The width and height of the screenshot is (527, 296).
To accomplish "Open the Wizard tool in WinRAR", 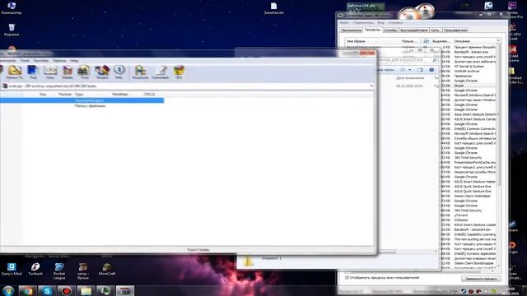I will click(102, 72).
